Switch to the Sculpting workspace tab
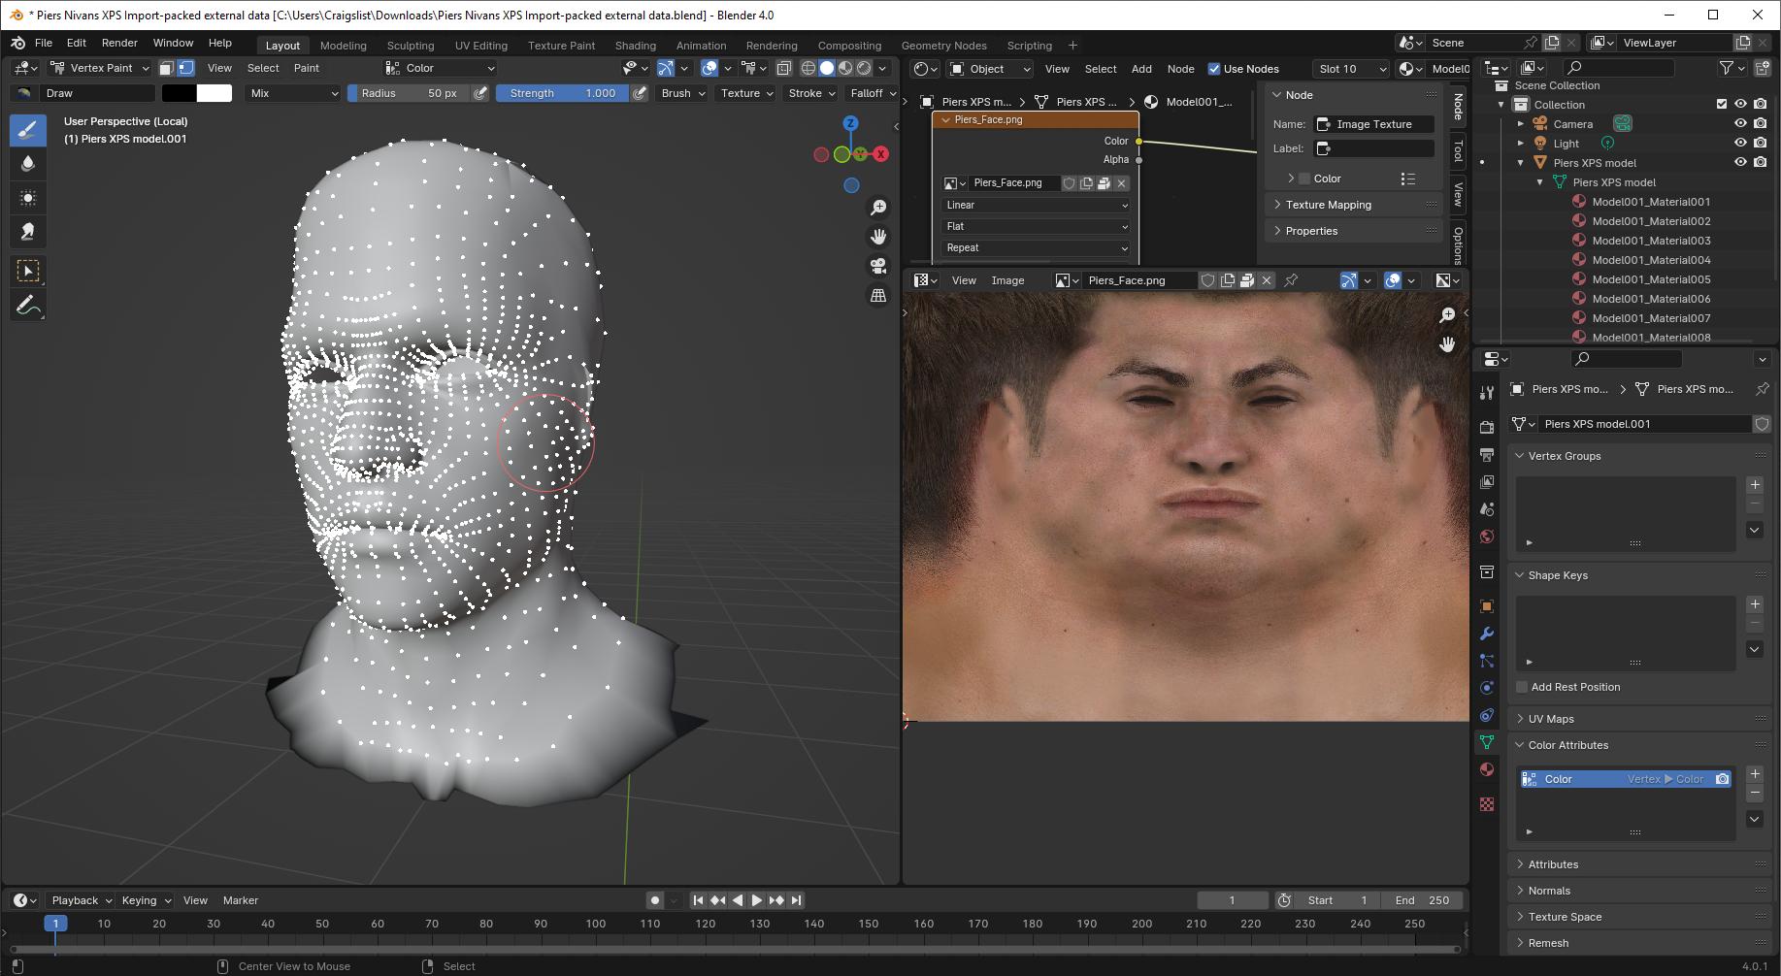Image resolution: width=1781 pixels, height=976 pixels. pos(410,46)
